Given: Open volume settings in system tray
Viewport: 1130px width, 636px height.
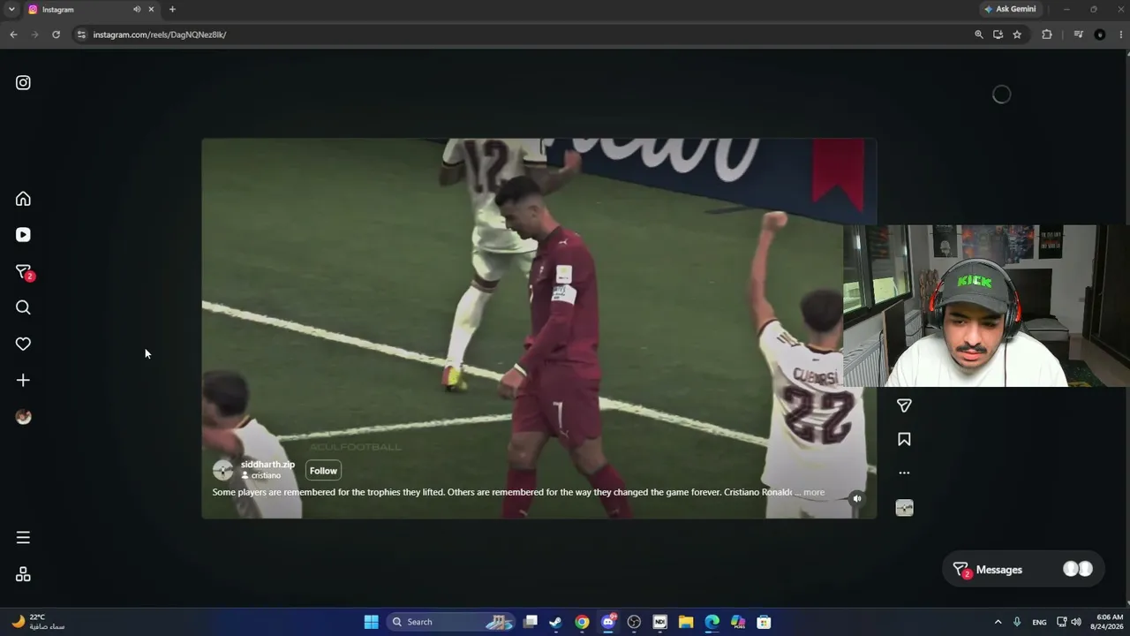Looking at the screenshot, I should (1075, 622).
